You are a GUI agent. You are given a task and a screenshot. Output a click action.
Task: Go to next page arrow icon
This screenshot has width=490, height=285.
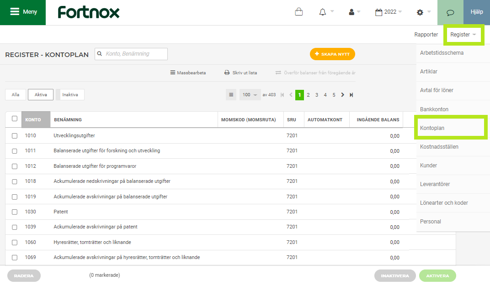coord(342,95)
